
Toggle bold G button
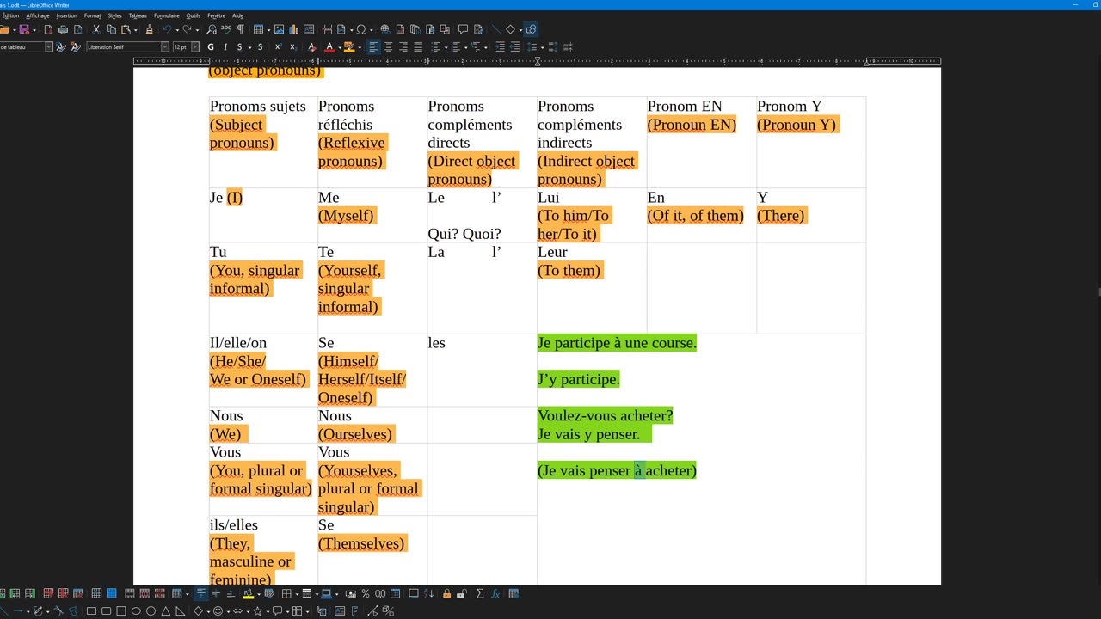tap(211, 47)
